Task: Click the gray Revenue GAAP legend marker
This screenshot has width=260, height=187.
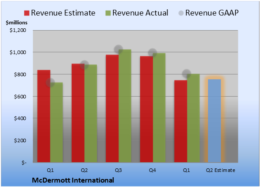Action: coord(181,13)
